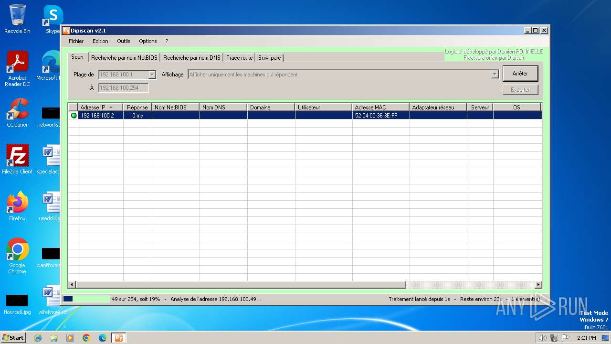Open the Start menu
Viewport: 611px width, 344px height.
click(13, 338)
